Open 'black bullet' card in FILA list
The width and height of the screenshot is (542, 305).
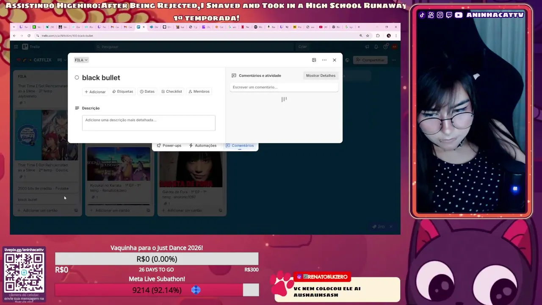pyautogui.click(x=47, y=200)
